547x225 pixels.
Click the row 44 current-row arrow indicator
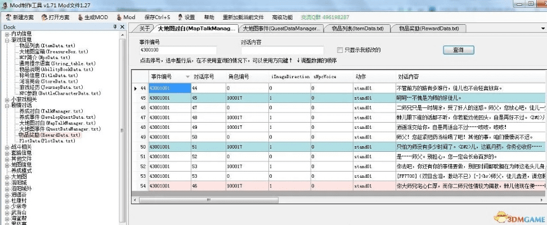tap(135, 88)
